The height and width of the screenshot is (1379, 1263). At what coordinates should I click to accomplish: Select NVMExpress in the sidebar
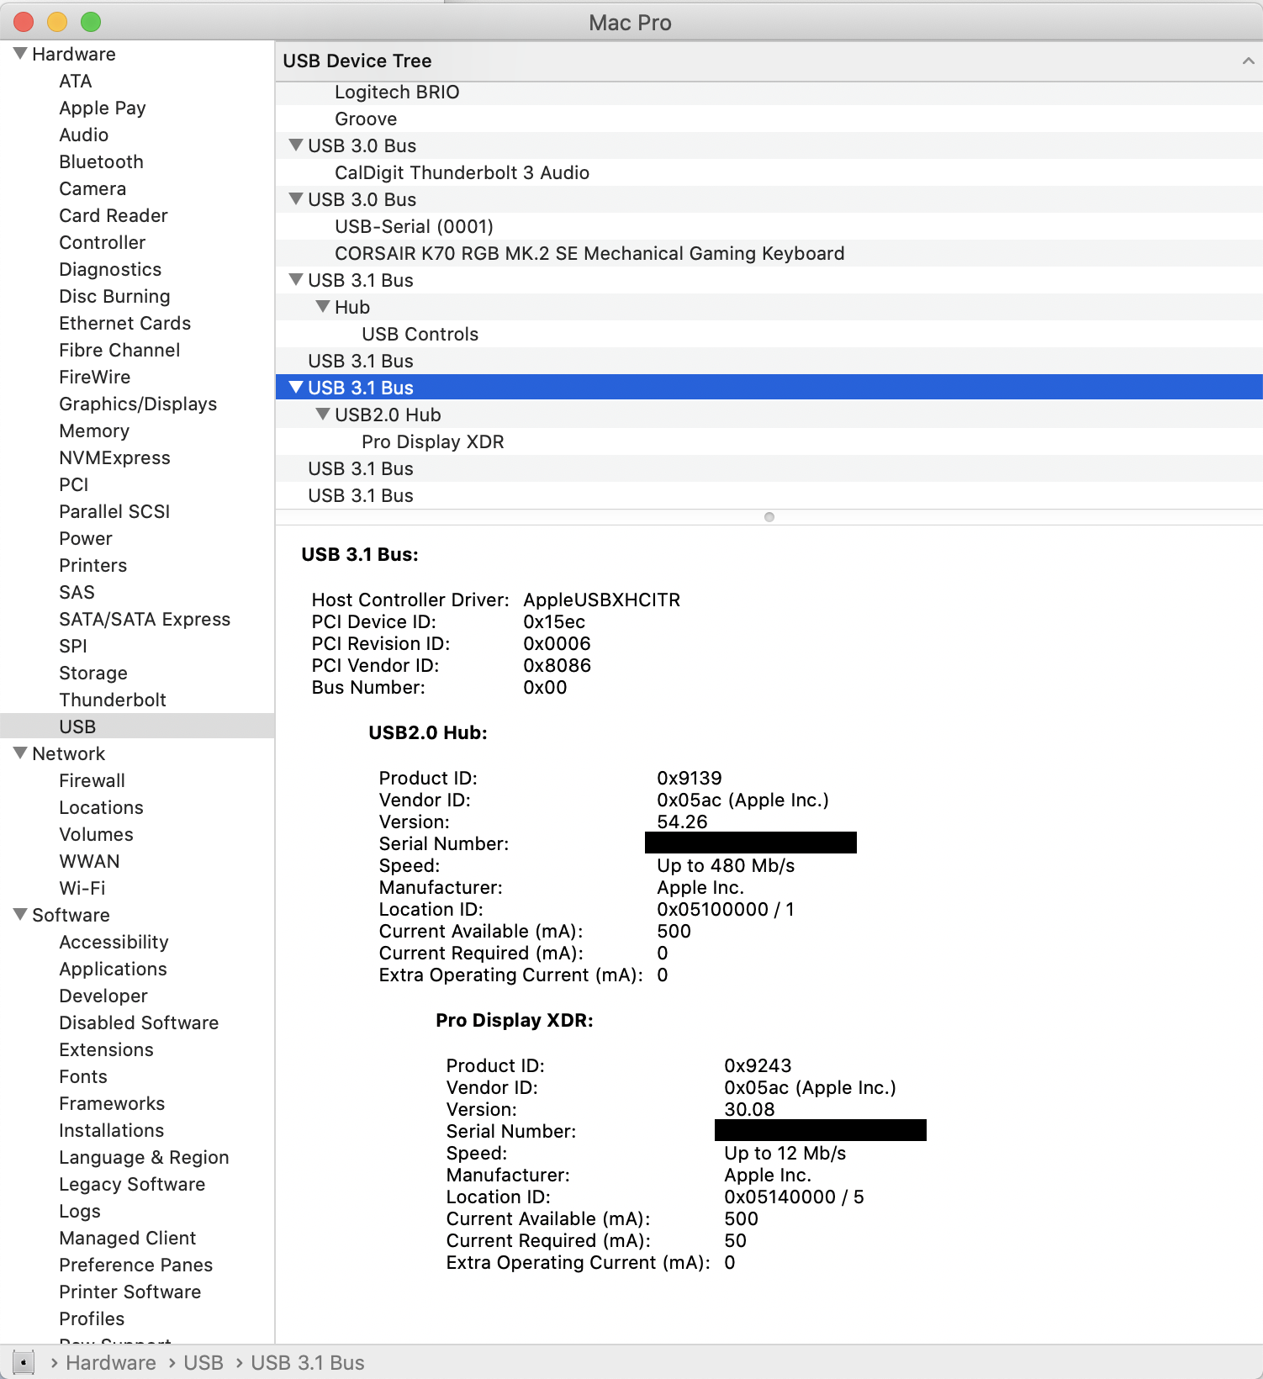click(114, 458)
